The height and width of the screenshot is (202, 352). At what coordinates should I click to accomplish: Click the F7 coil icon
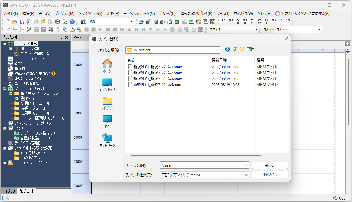(x=252, y=21)
